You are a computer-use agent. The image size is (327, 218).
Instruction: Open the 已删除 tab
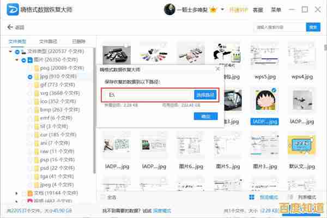pyautogui.click(x=78, y=41)
